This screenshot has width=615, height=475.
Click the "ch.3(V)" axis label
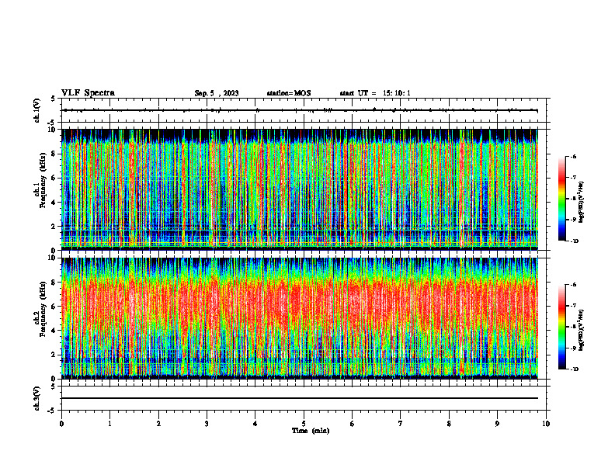point(36,398)
